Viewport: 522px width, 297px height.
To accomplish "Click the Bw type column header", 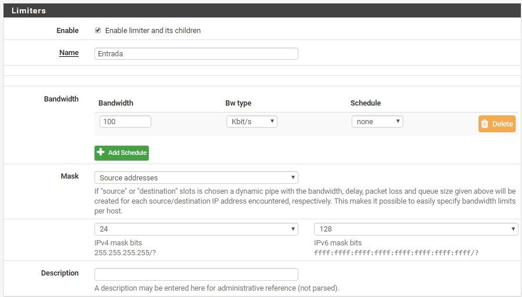I will [x=238, y=103].
